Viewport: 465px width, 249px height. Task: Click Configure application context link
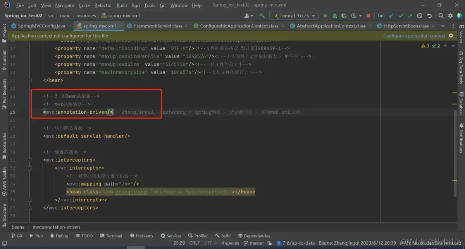tap(414, 36)
